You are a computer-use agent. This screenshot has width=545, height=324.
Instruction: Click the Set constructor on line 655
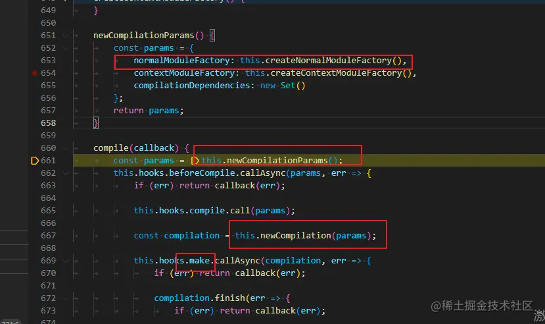pyautogui.click(x=288, y=86)
